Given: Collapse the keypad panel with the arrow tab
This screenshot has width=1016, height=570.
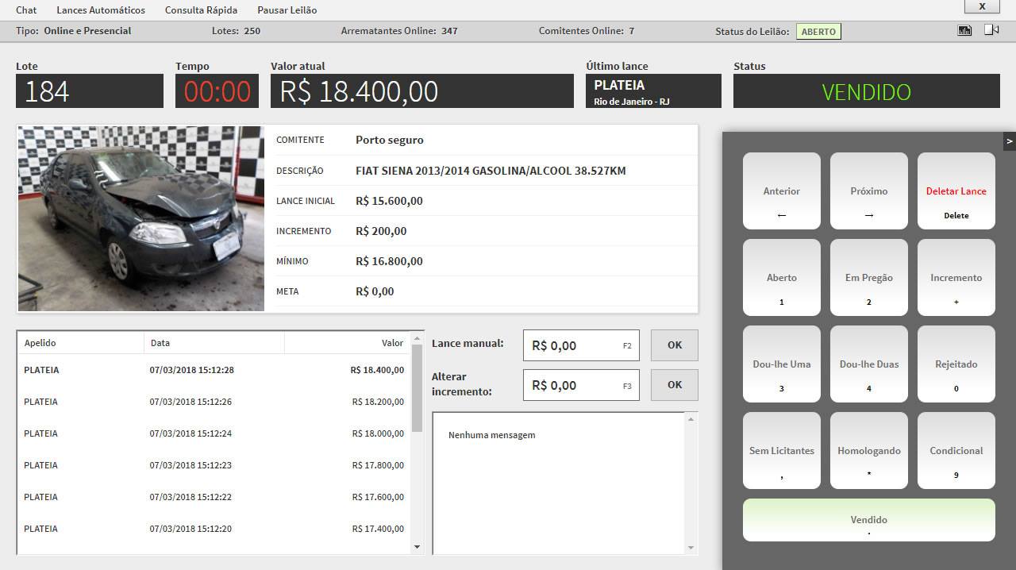Looking at the screenshot, I should pyautogui.click(x=1009, y=141).
